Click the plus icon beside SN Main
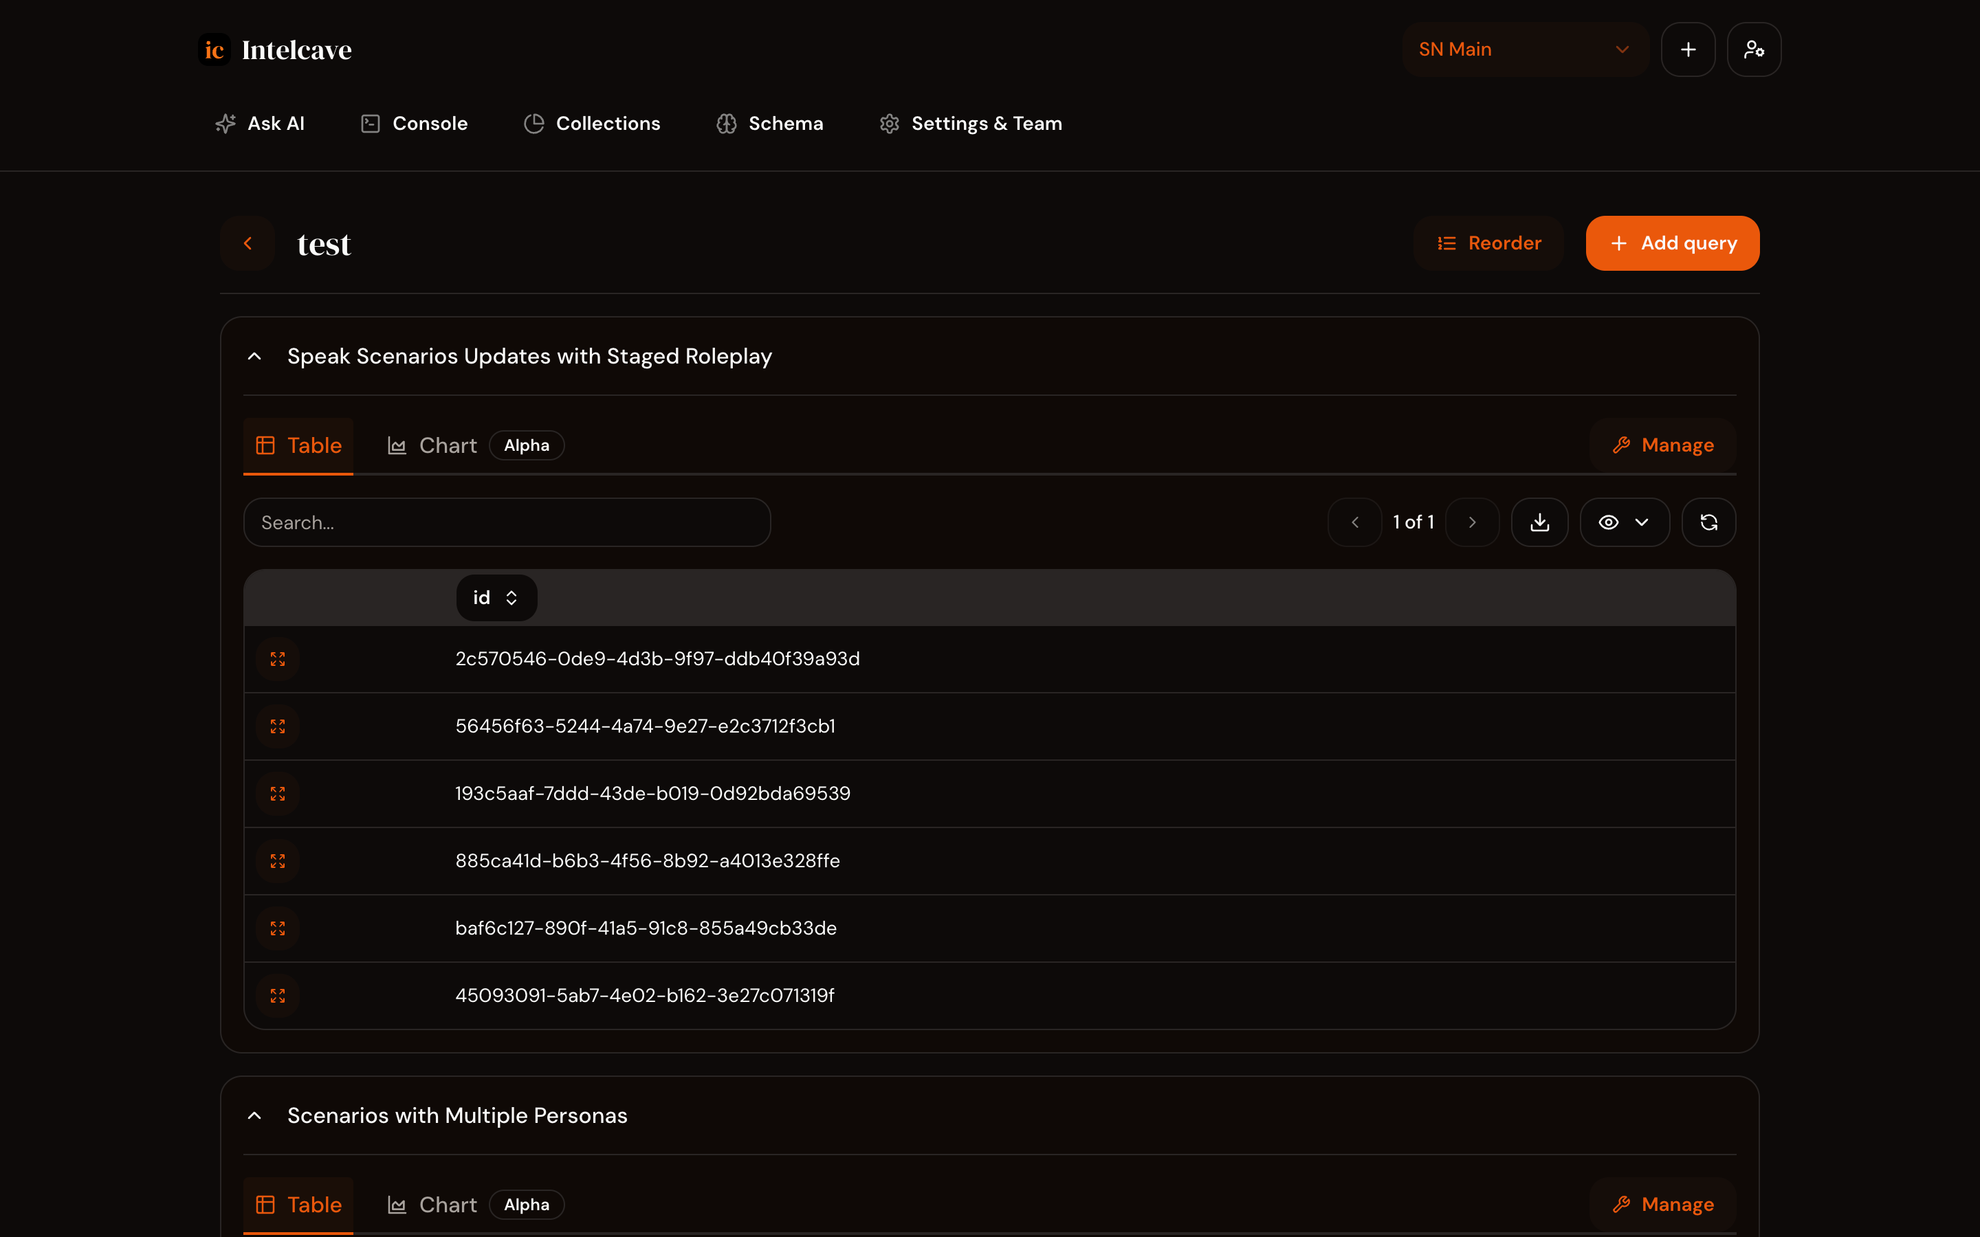1980x1237 pixels. (x=1687, y=49)
